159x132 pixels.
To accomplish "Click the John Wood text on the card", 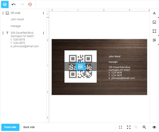I will point(114,56).
